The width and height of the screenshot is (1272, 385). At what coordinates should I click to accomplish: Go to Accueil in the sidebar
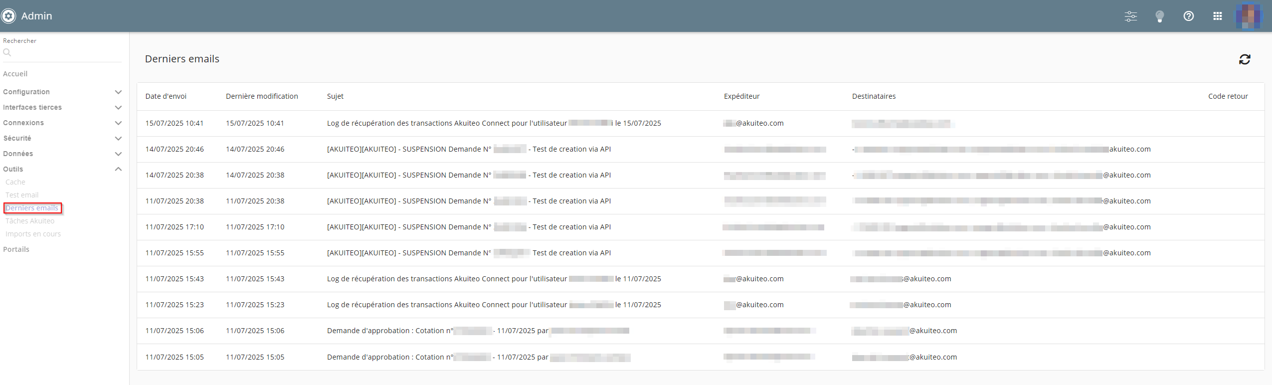pyautogui.click(x=15, y=74)
